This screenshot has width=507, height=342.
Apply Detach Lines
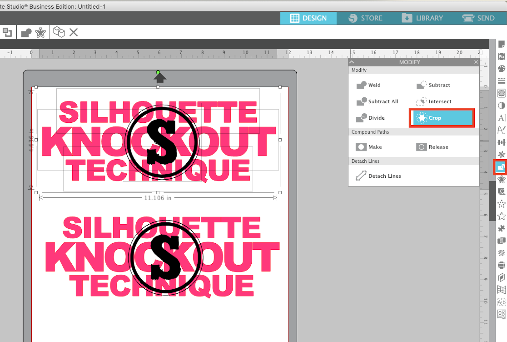coord(384,176)
